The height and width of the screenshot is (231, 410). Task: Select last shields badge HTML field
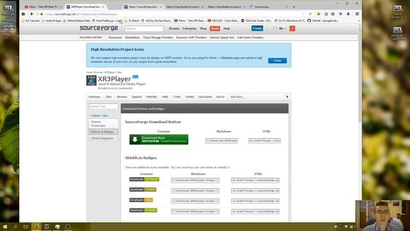[255, 211]
